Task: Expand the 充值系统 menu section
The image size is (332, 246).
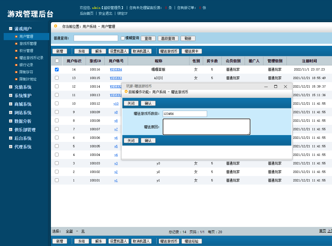Action: click(11, 87)
